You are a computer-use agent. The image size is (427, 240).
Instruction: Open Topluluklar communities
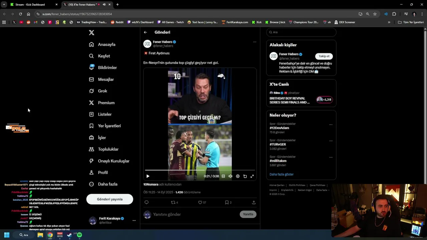103,149
